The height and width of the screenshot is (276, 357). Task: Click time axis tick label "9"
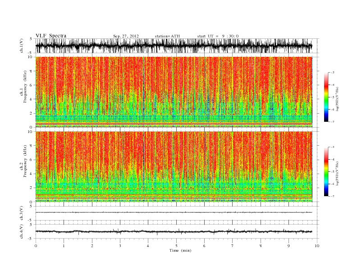pos(288,246)
